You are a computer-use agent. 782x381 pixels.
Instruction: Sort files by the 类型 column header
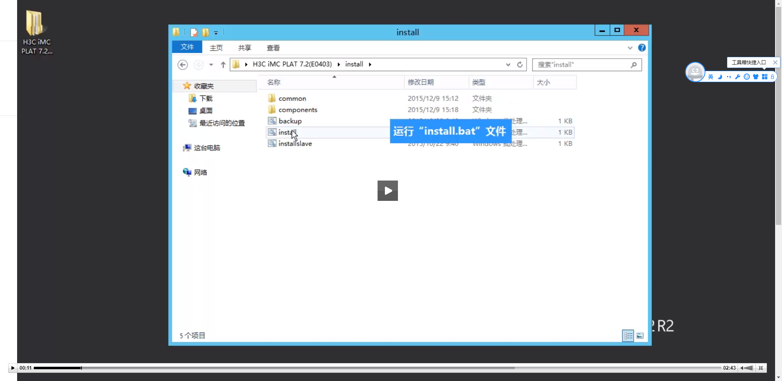tap(501, 82)
